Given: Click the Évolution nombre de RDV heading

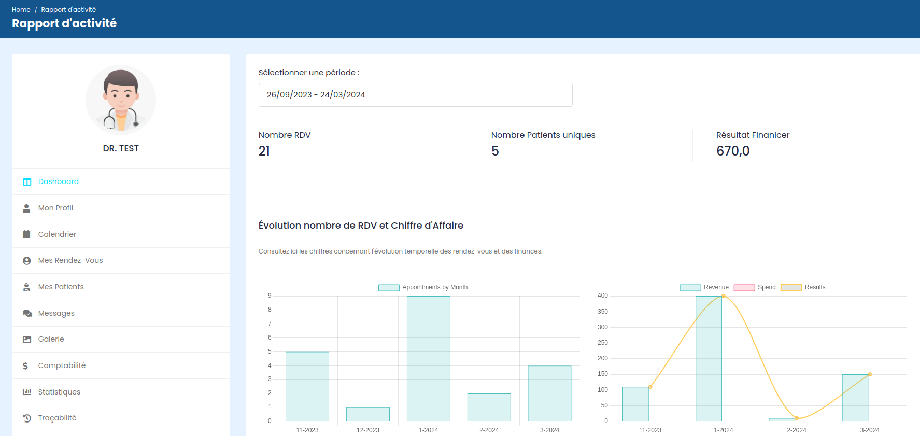Looking at the screenshot, I should 361,226.
